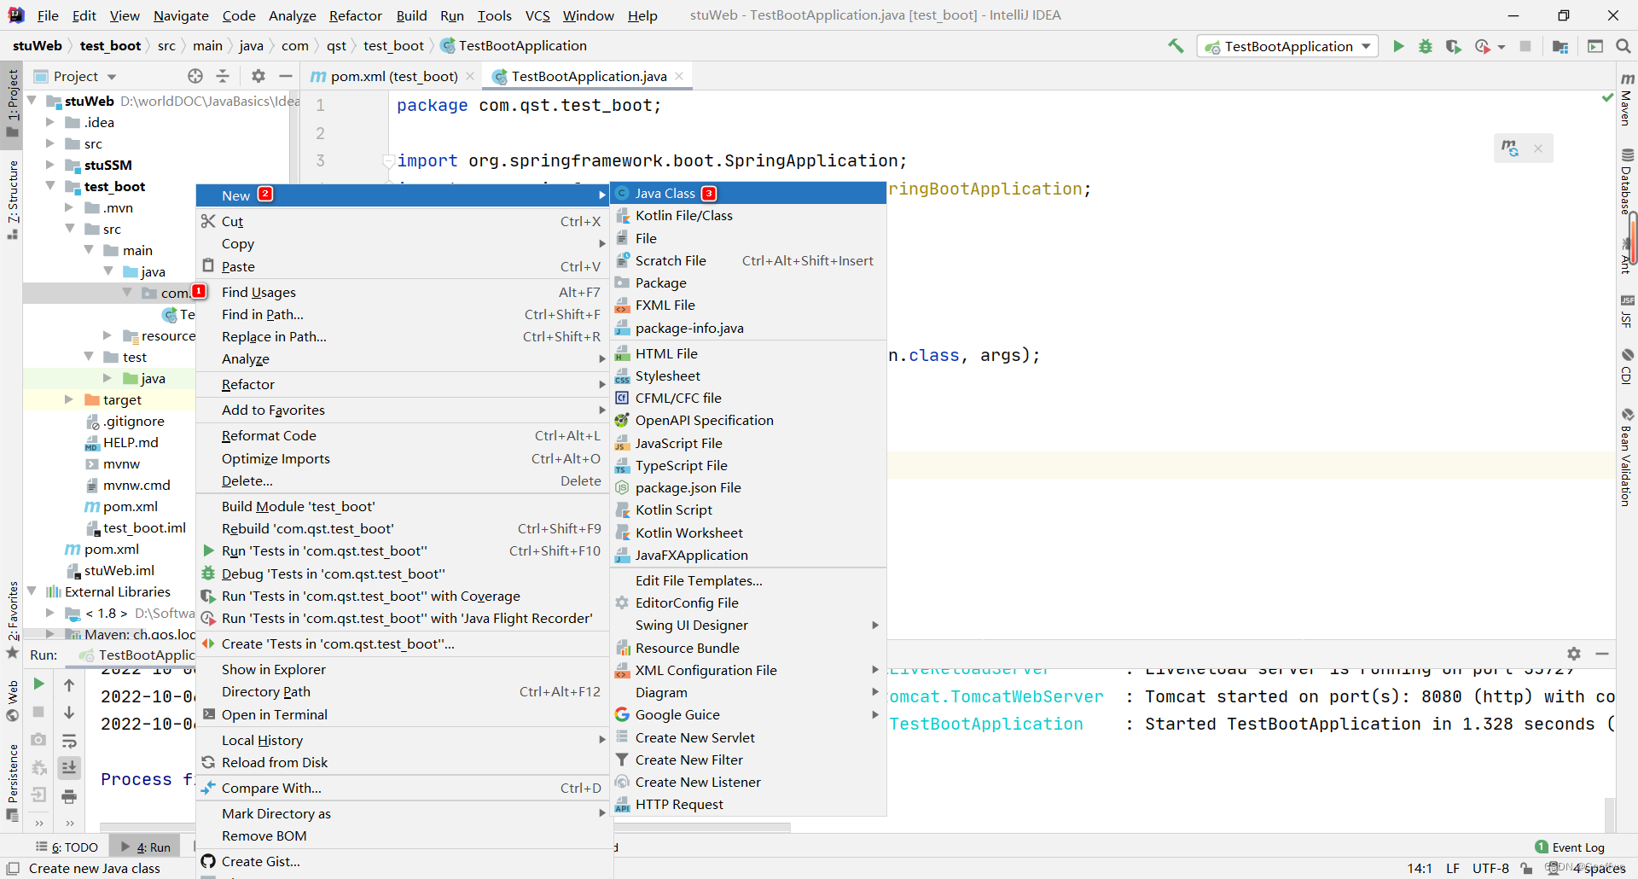Close the TestBootApplication.java tab
The height and width of the screenshot is (879, 1638).
coord(680,76)
